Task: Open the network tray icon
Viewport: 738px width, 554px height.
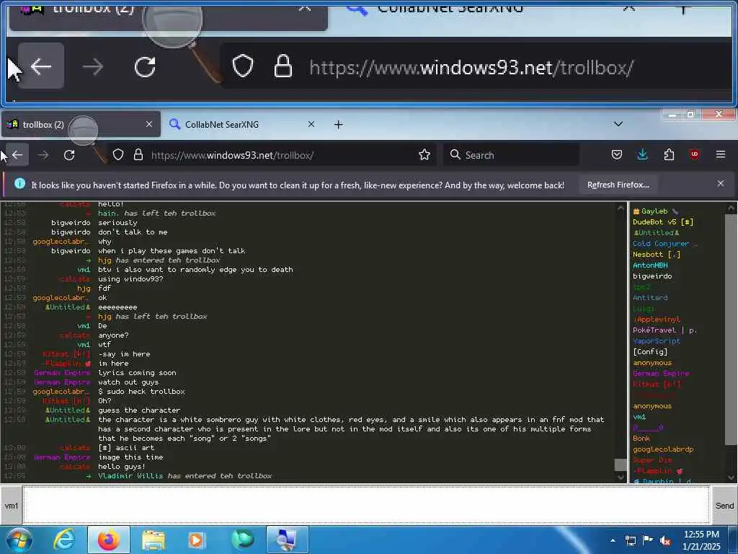Action: (x=630, y=540)
